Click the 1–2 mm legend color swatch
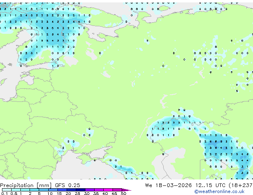The width and height of the screenshot is (253, 195). (25, 190)
